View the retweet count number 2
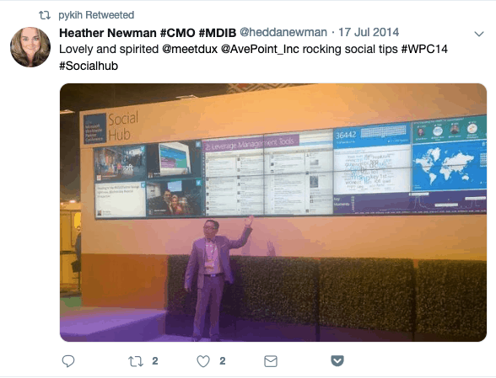The image size is (496, 378). point(155,361)
